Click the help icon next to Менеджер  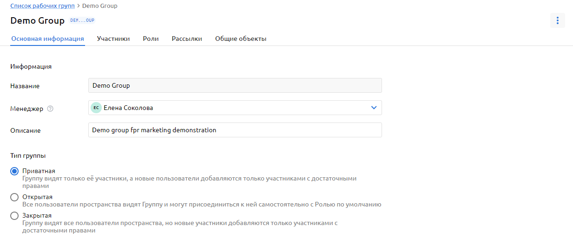point(50,109)
